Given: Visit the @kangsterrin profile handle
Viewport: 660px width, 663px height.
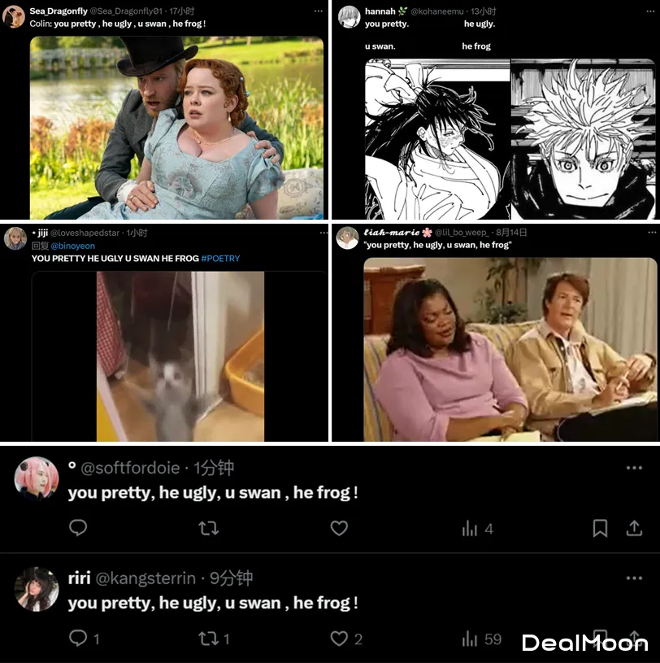Looking at the screenshot, I should [x=145, y=578].
